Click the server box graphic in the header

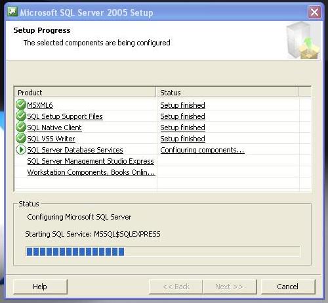pyautogui.click(x=303, y=41)
